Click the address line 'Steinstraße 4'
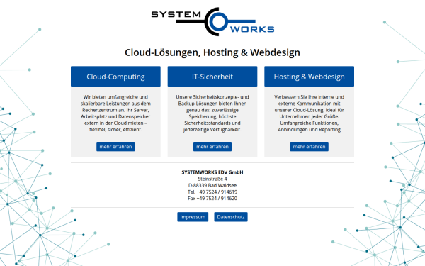Viewport: 425px width, 266px height. click(212, 179)
